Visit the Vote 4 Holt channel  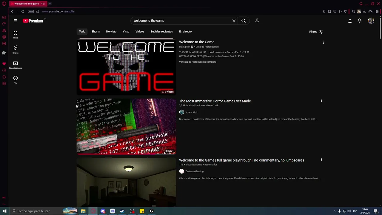coord(191,112)
